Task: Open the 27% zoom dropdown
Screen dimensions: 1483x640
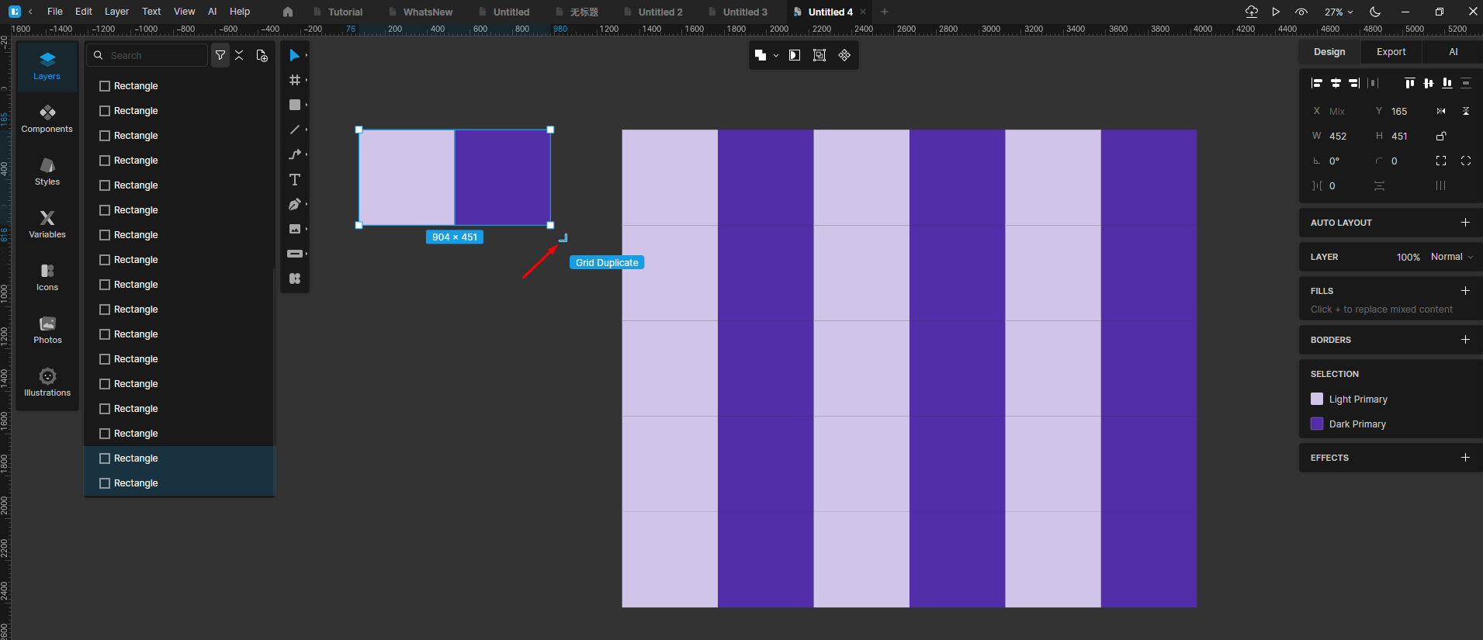Action: click(x=1339, y=12)
